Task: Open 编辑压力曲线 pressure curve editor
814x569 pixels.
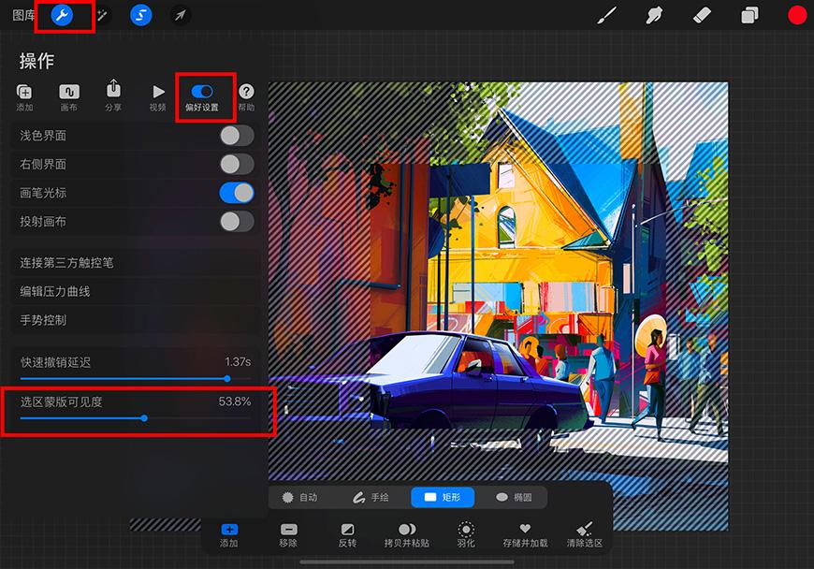Action: [x=135, y=291]
